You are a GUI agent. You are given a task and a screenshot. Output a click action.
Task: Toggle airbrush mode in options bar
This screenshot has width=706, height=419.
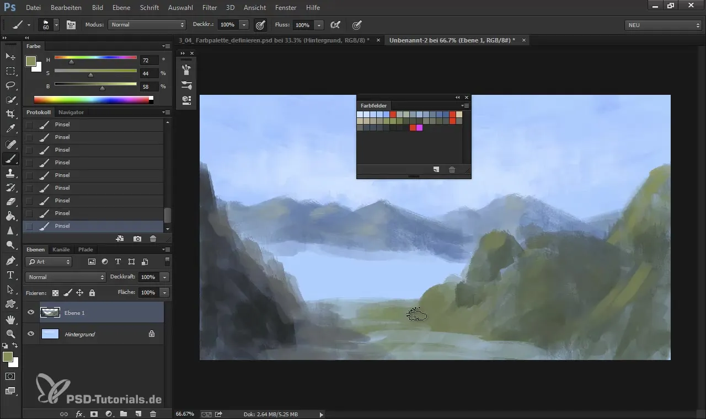(334, 25)
